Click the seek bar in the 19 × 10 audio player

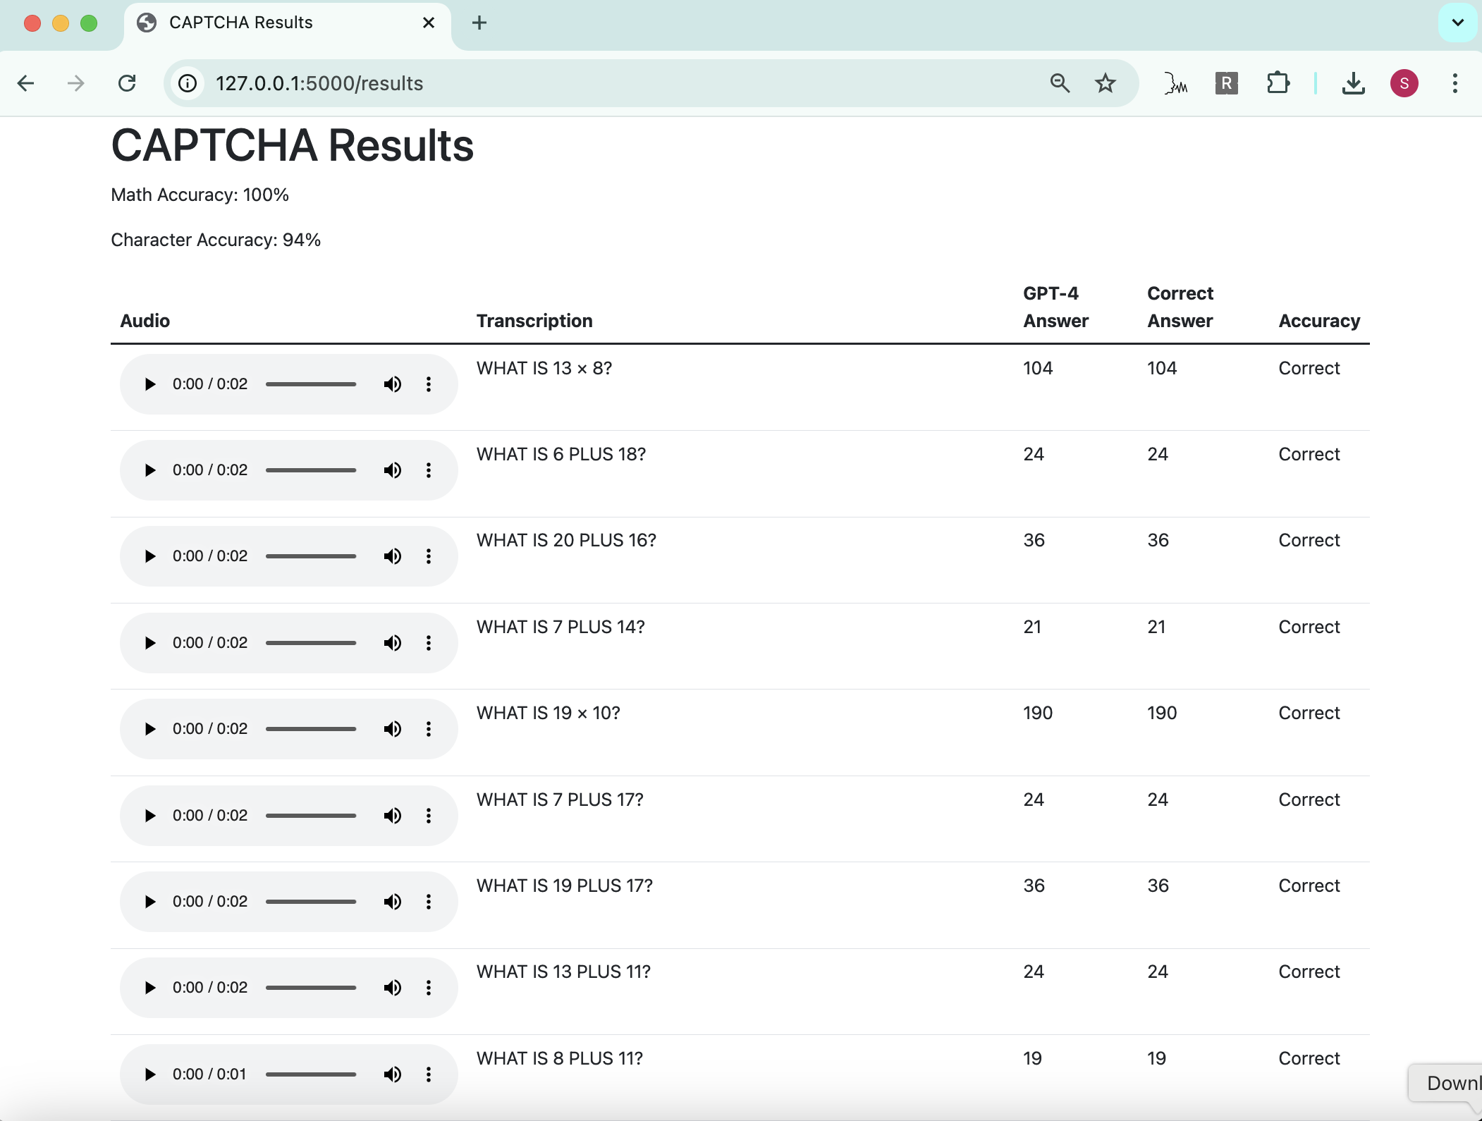pyautogui.click(x=311, y=729)
